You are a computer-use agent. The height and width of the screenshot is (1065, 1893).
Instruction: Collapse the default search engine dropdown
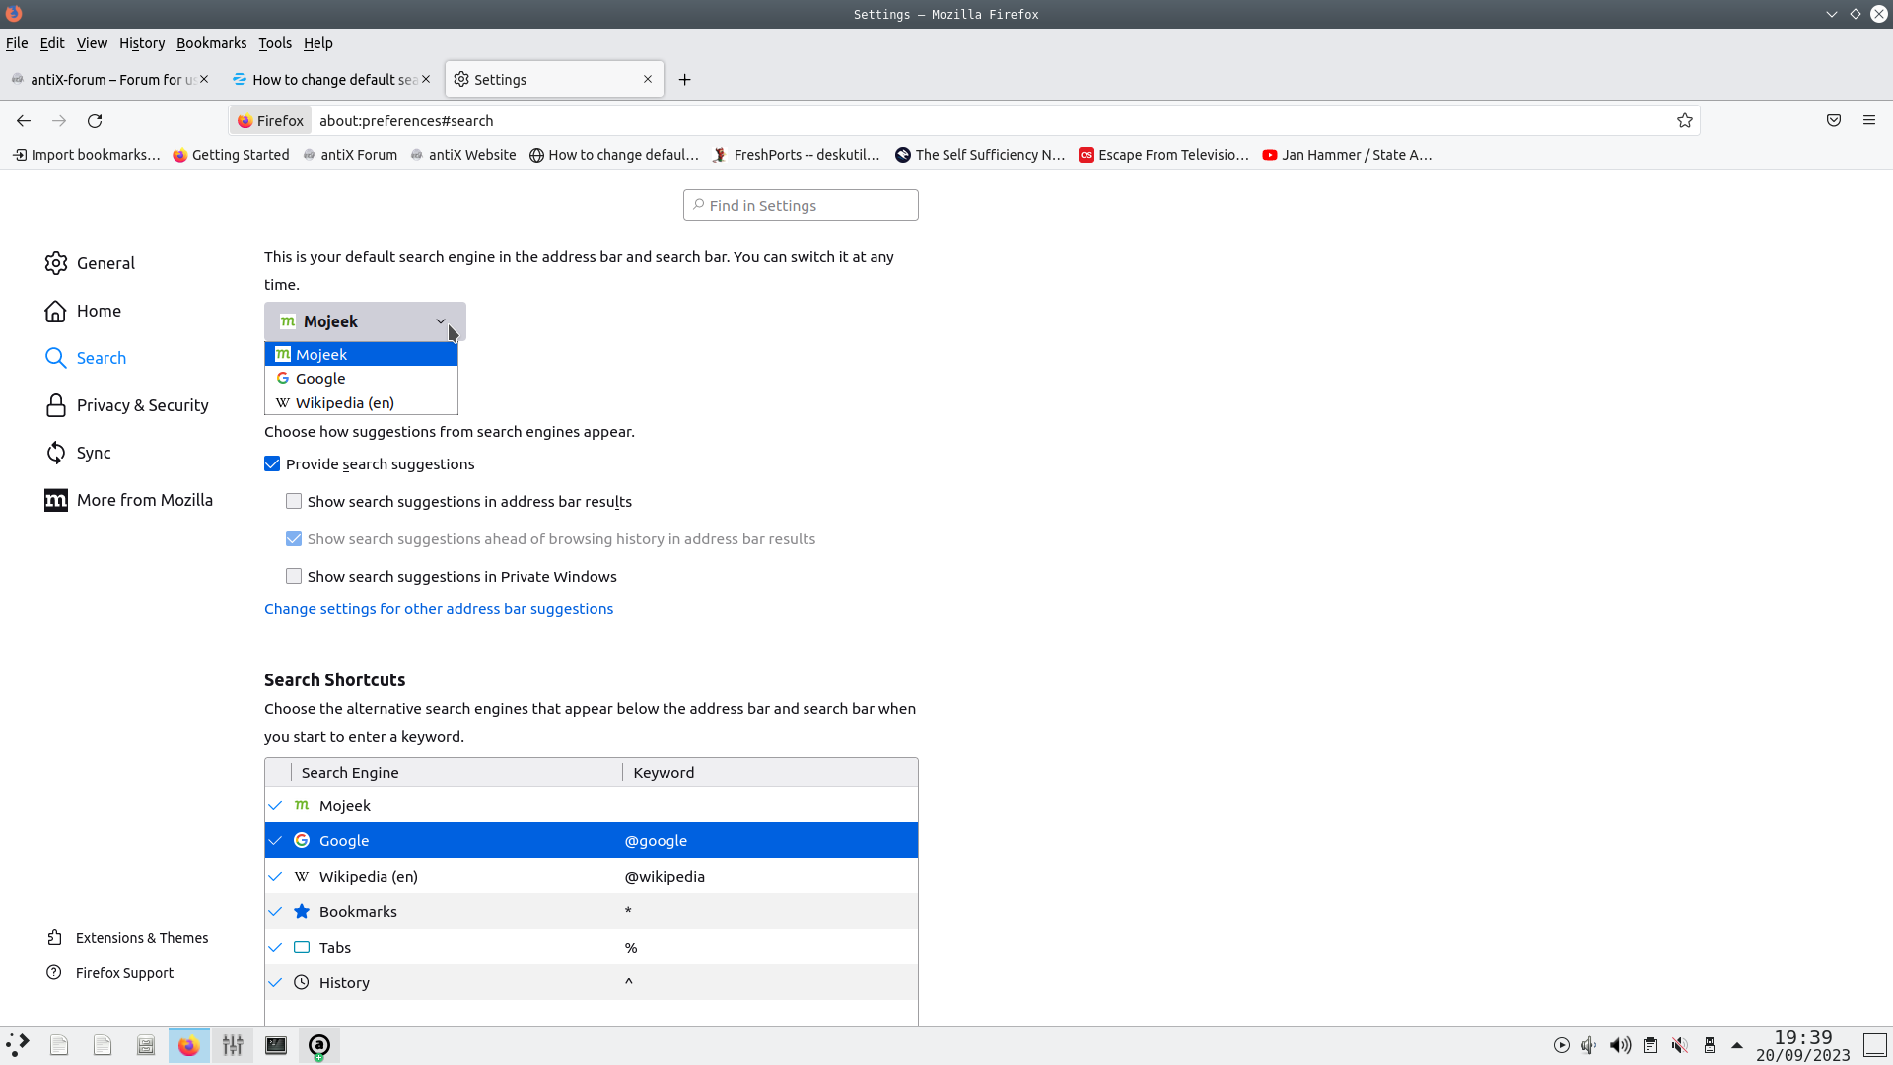[365, 321]
